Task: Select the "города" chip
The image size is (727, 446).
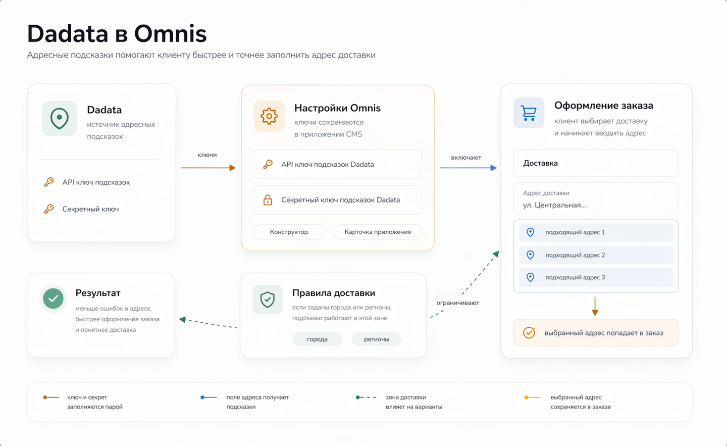Action: pos(317,339)
